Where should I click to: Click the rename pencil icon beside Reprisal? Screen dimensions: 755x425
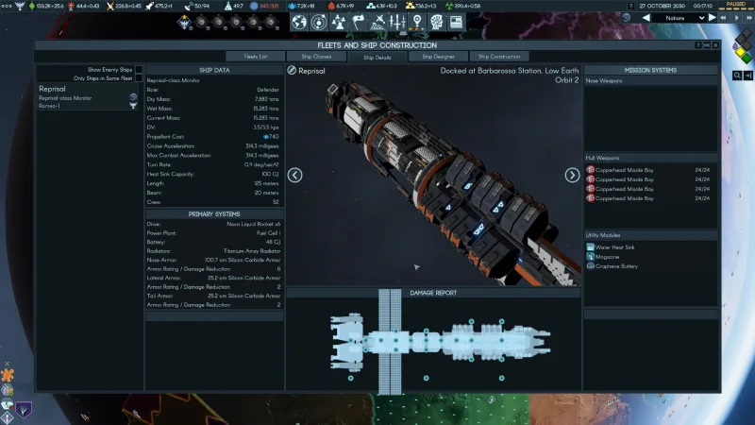[292, 70]
